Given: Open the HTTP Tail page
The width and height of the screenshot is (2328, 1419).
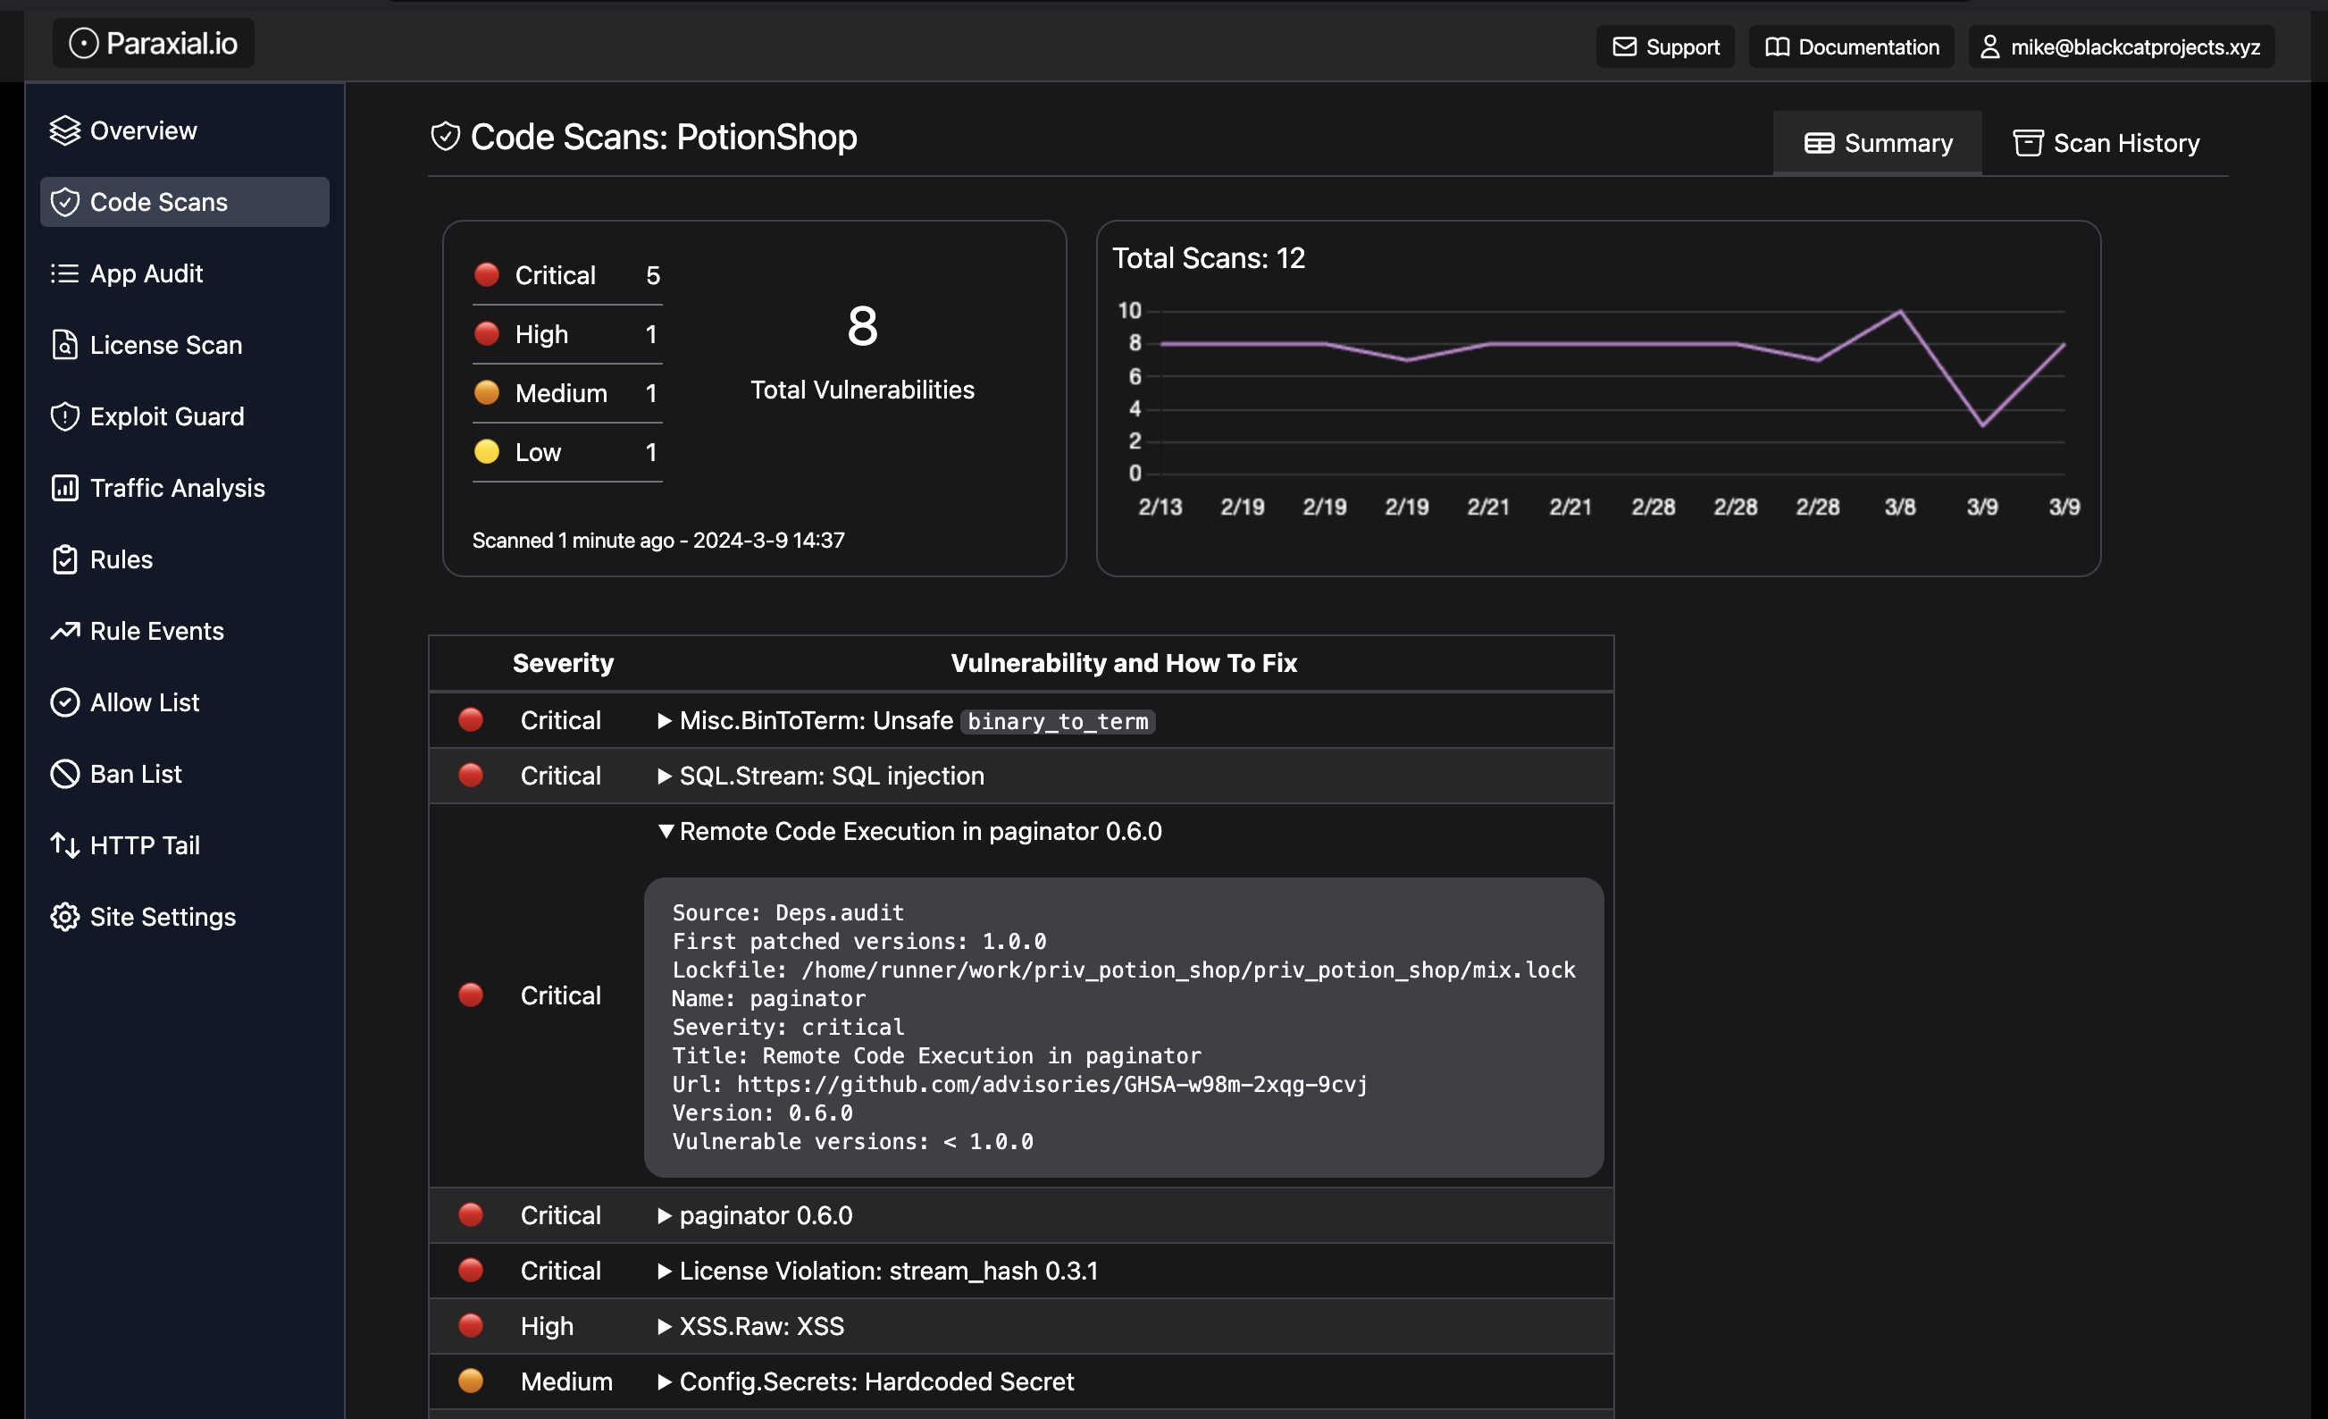Looking at the screenshot, I should coord(184,845).
